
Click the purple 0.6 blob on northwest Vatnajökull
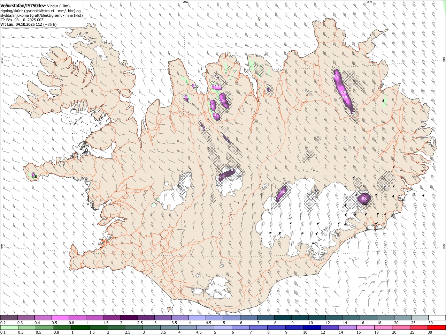click(282, 194)
